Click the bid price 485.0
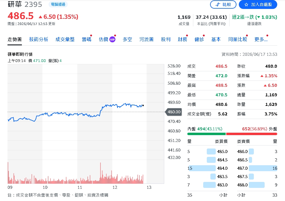285x201 pixels. click(222, 151)
